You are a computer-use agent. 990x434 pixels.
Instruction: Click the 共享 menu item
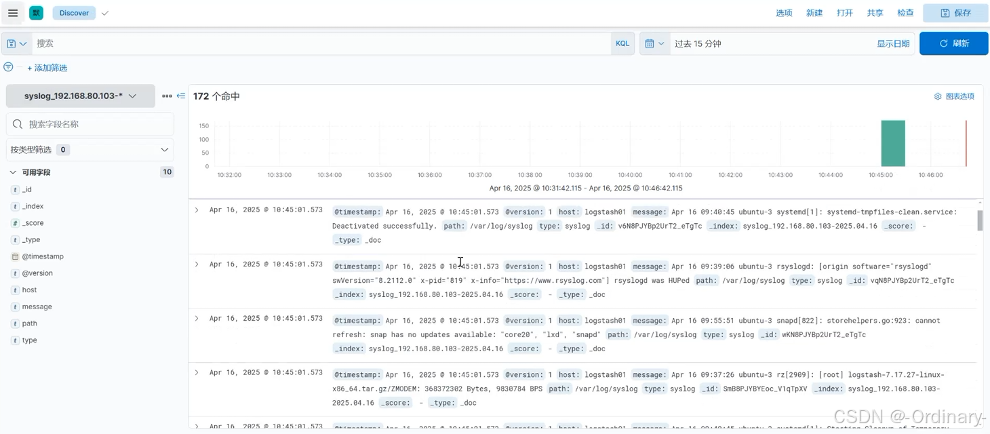875,13
